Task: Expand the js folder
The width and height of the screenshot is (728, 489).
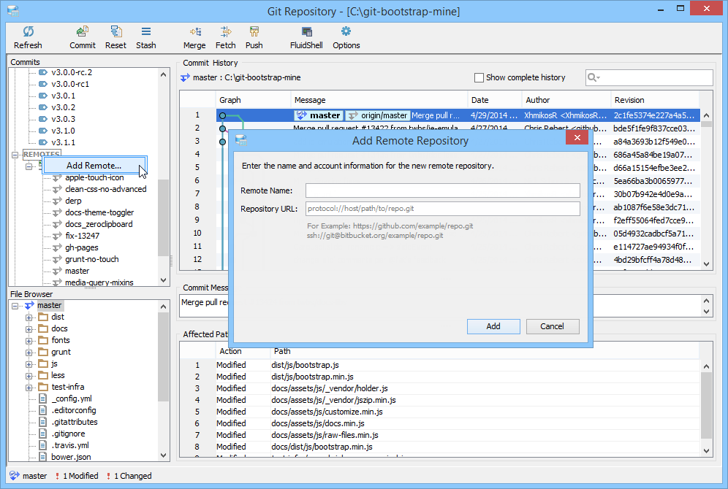Action: click(29, 364)
